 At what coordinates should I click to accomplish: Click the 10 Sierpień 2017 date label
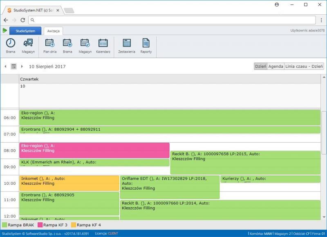click(x=47, y=67)
